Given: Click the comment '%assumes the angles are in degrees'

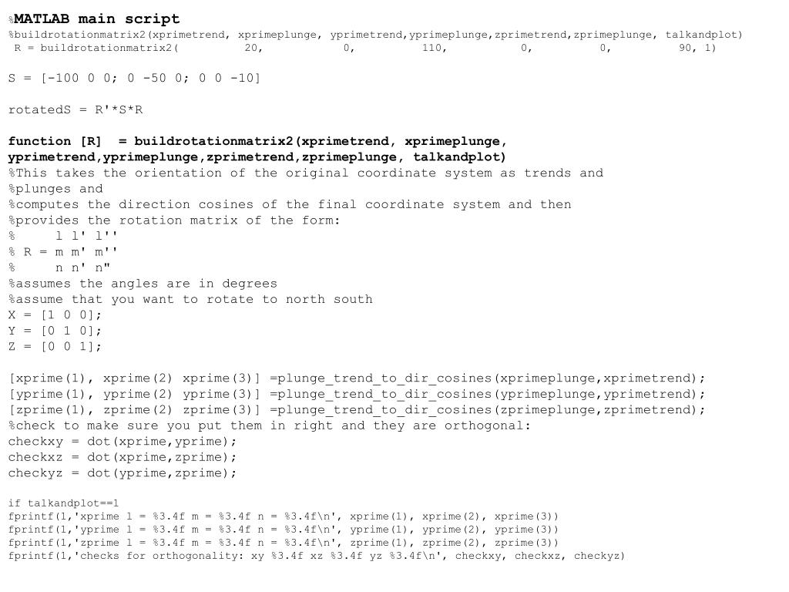Looking at the screenshot, I should tap(143, 284).
